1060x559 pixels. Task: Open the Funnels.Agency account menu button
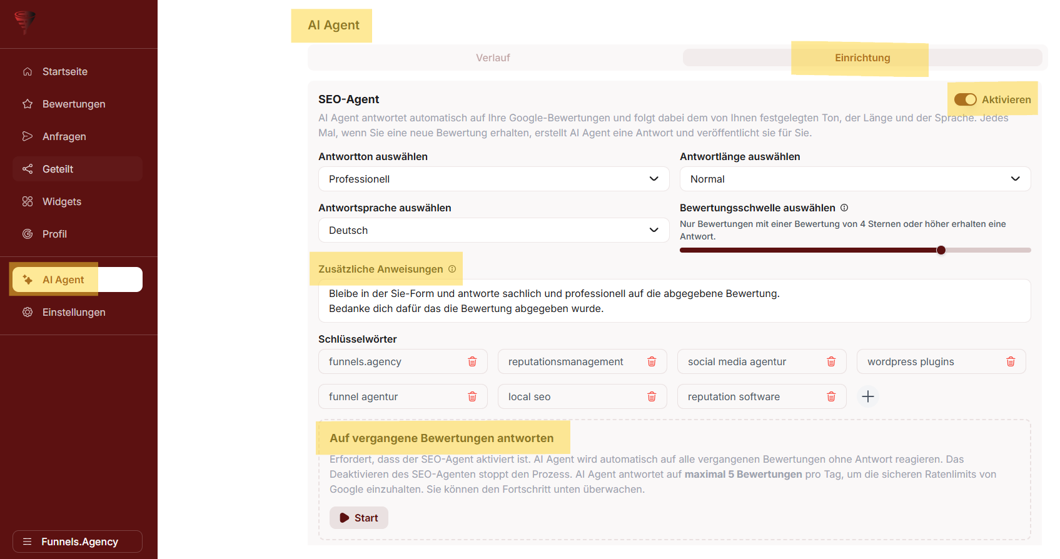[78, 541]
